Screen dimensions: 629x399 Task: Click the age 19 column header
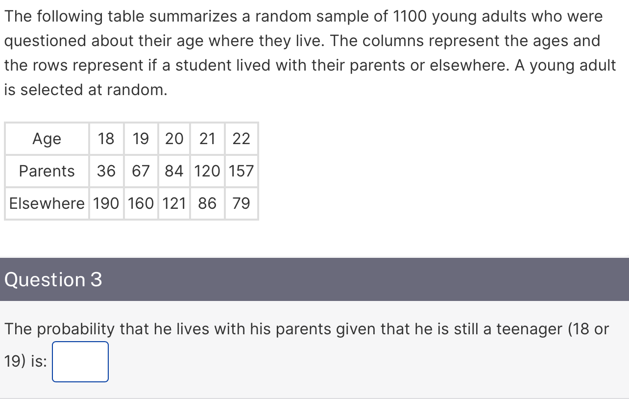141,139
